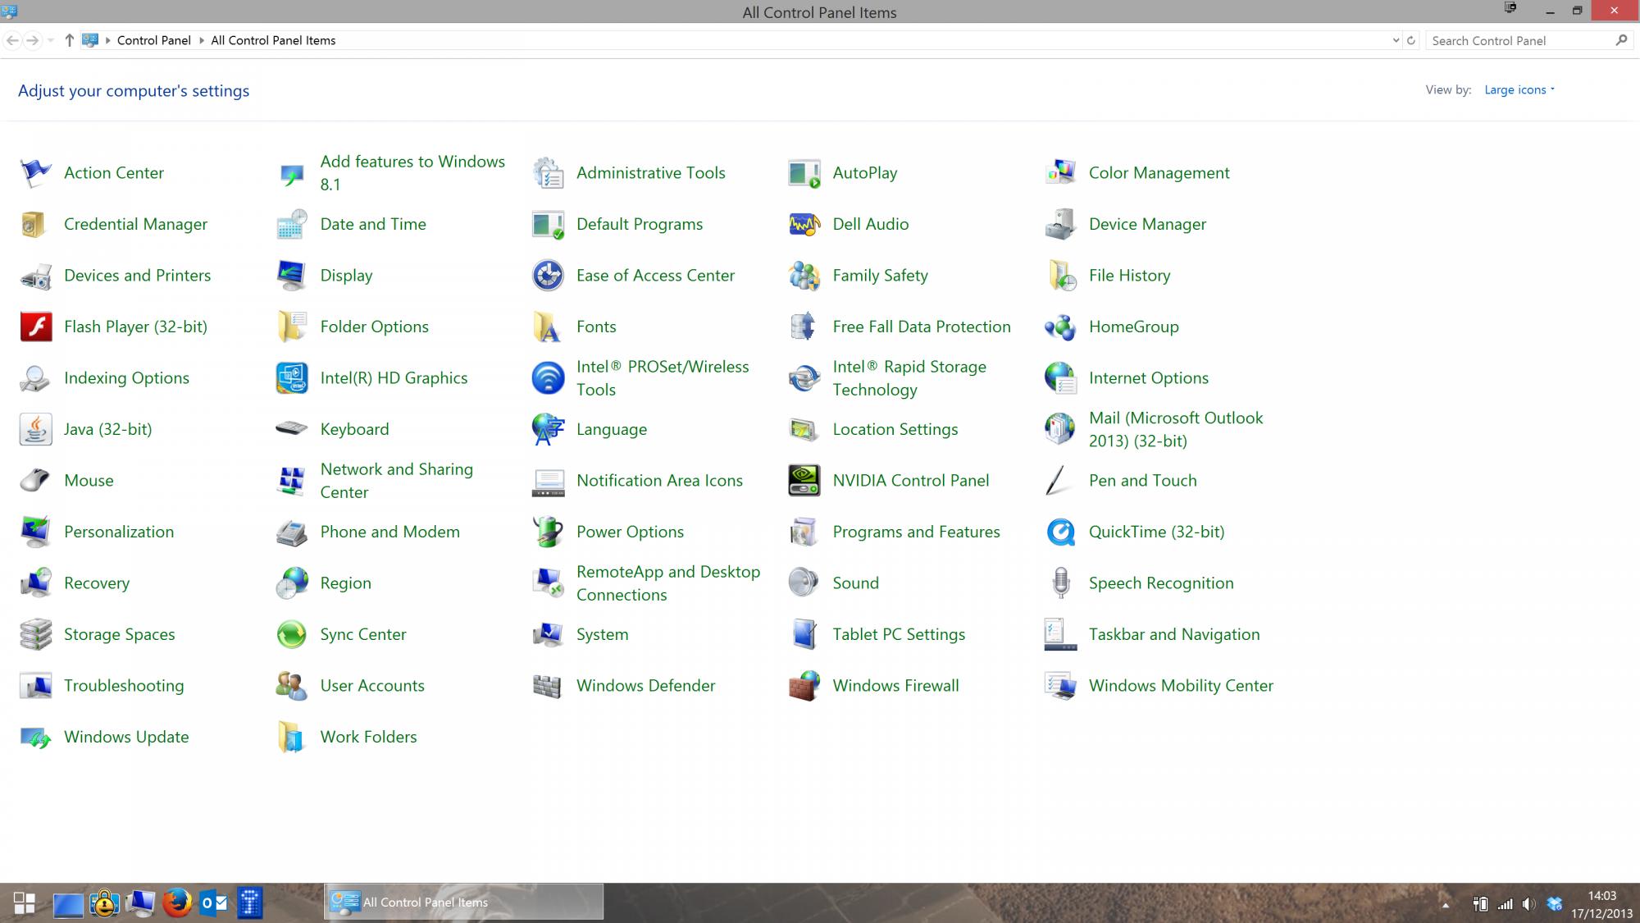Viewport: 1640px width, 923px height.
Task: Open the View by Large icons dropdown
Action: (1519, 90)
